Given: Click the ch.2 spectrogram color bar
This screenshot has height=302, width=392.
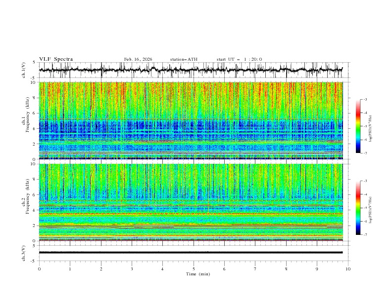Looking at the screenshot, I should point(358,208).
